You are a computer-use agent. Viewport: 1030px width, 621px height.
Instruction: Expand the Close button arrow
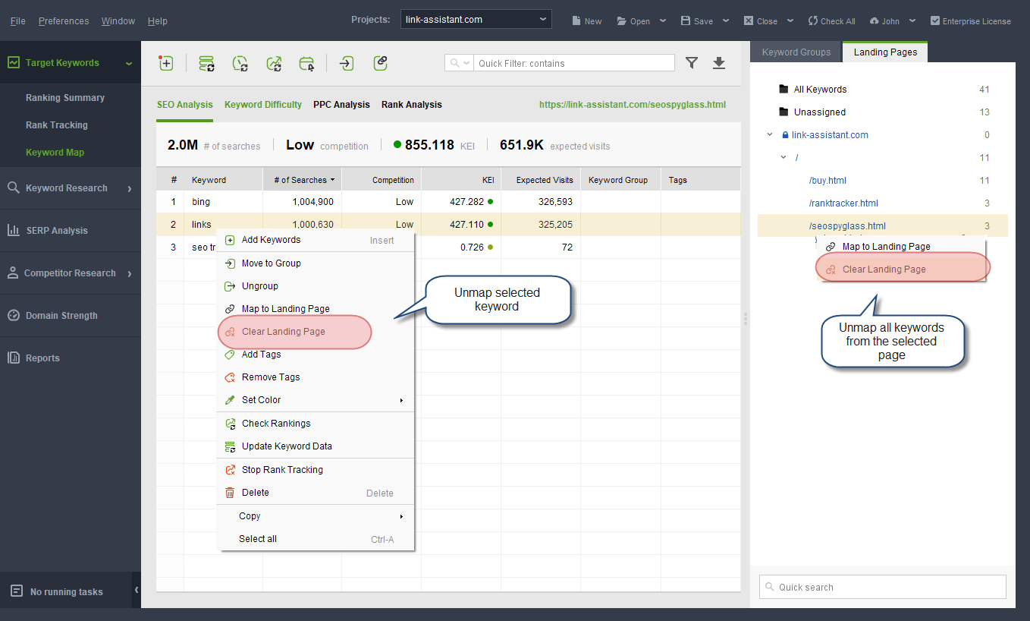[x=790, y=21]
